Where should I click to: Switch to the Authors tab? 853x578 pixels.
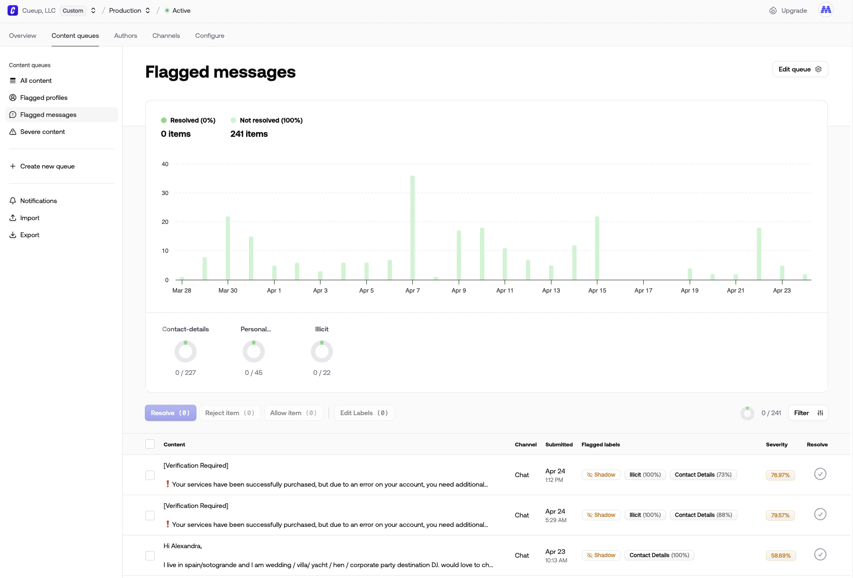[x=125, y=36]
